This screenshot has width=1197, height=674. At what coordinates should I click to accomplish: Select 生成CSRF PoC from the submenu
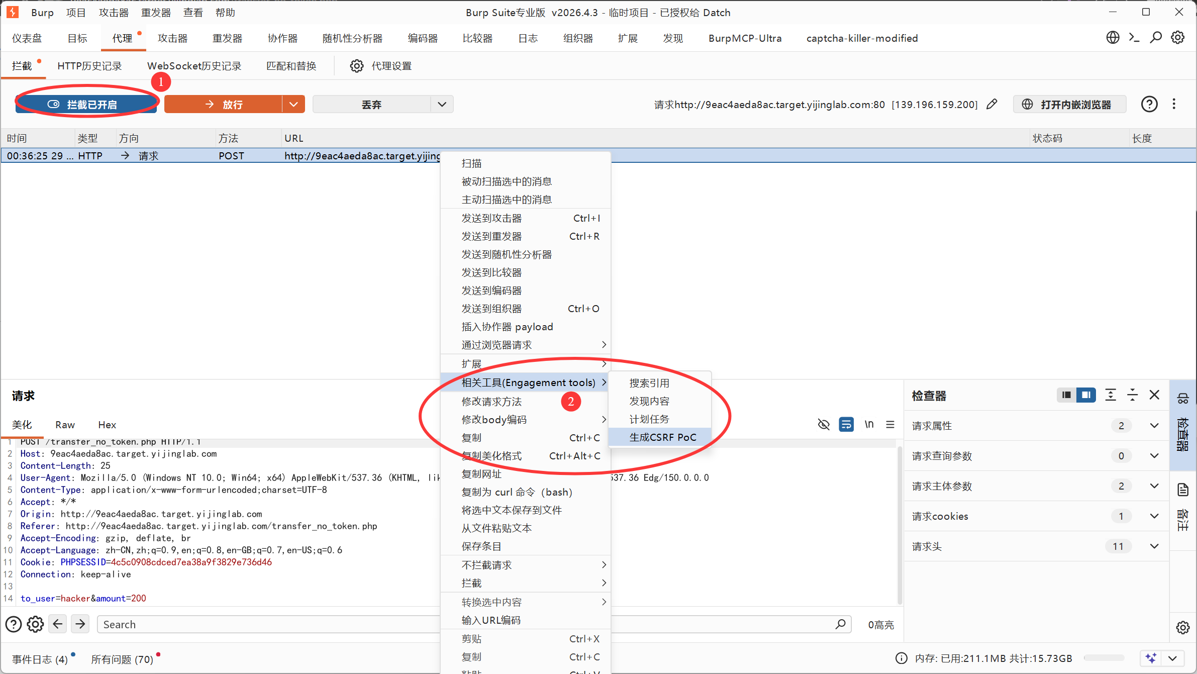tap(660, 437)
